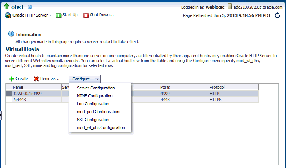Create a new virtual host
This screenshot has height=168, width=286.
tap(18, 79)
